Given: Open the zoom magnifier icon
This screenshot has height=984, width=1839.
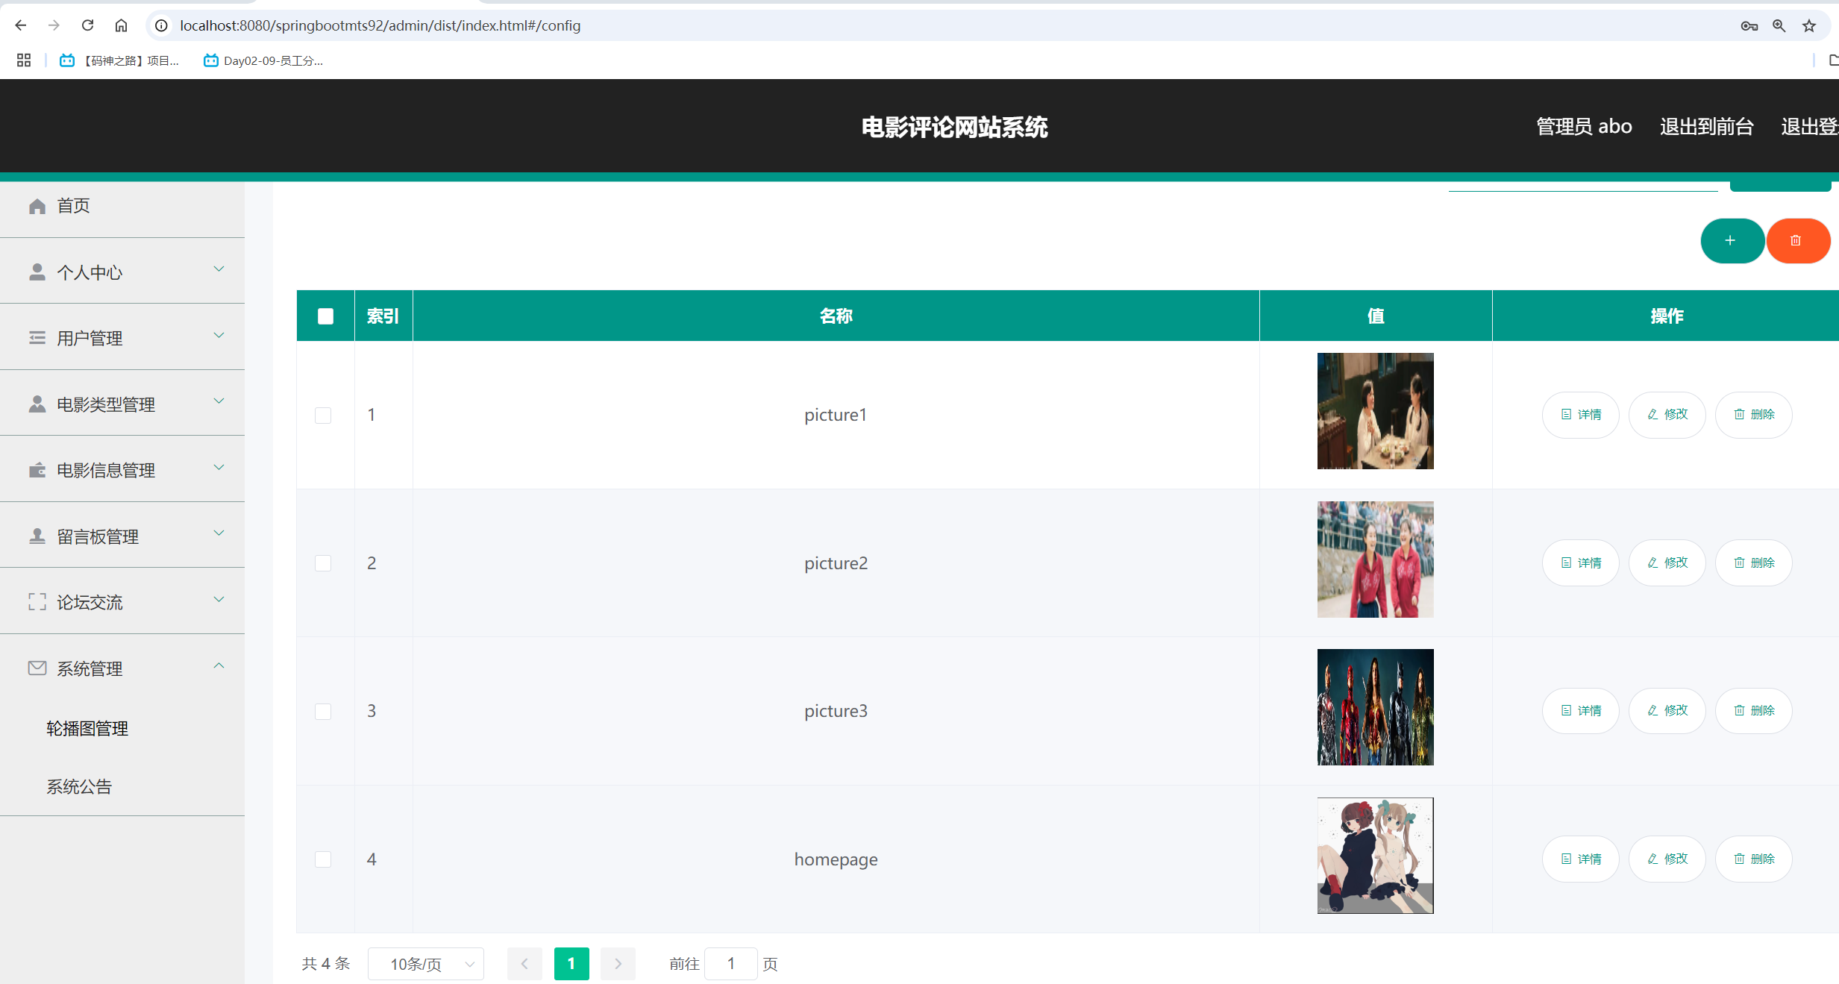Looking at the screenshot, I should click(1779, 25).
